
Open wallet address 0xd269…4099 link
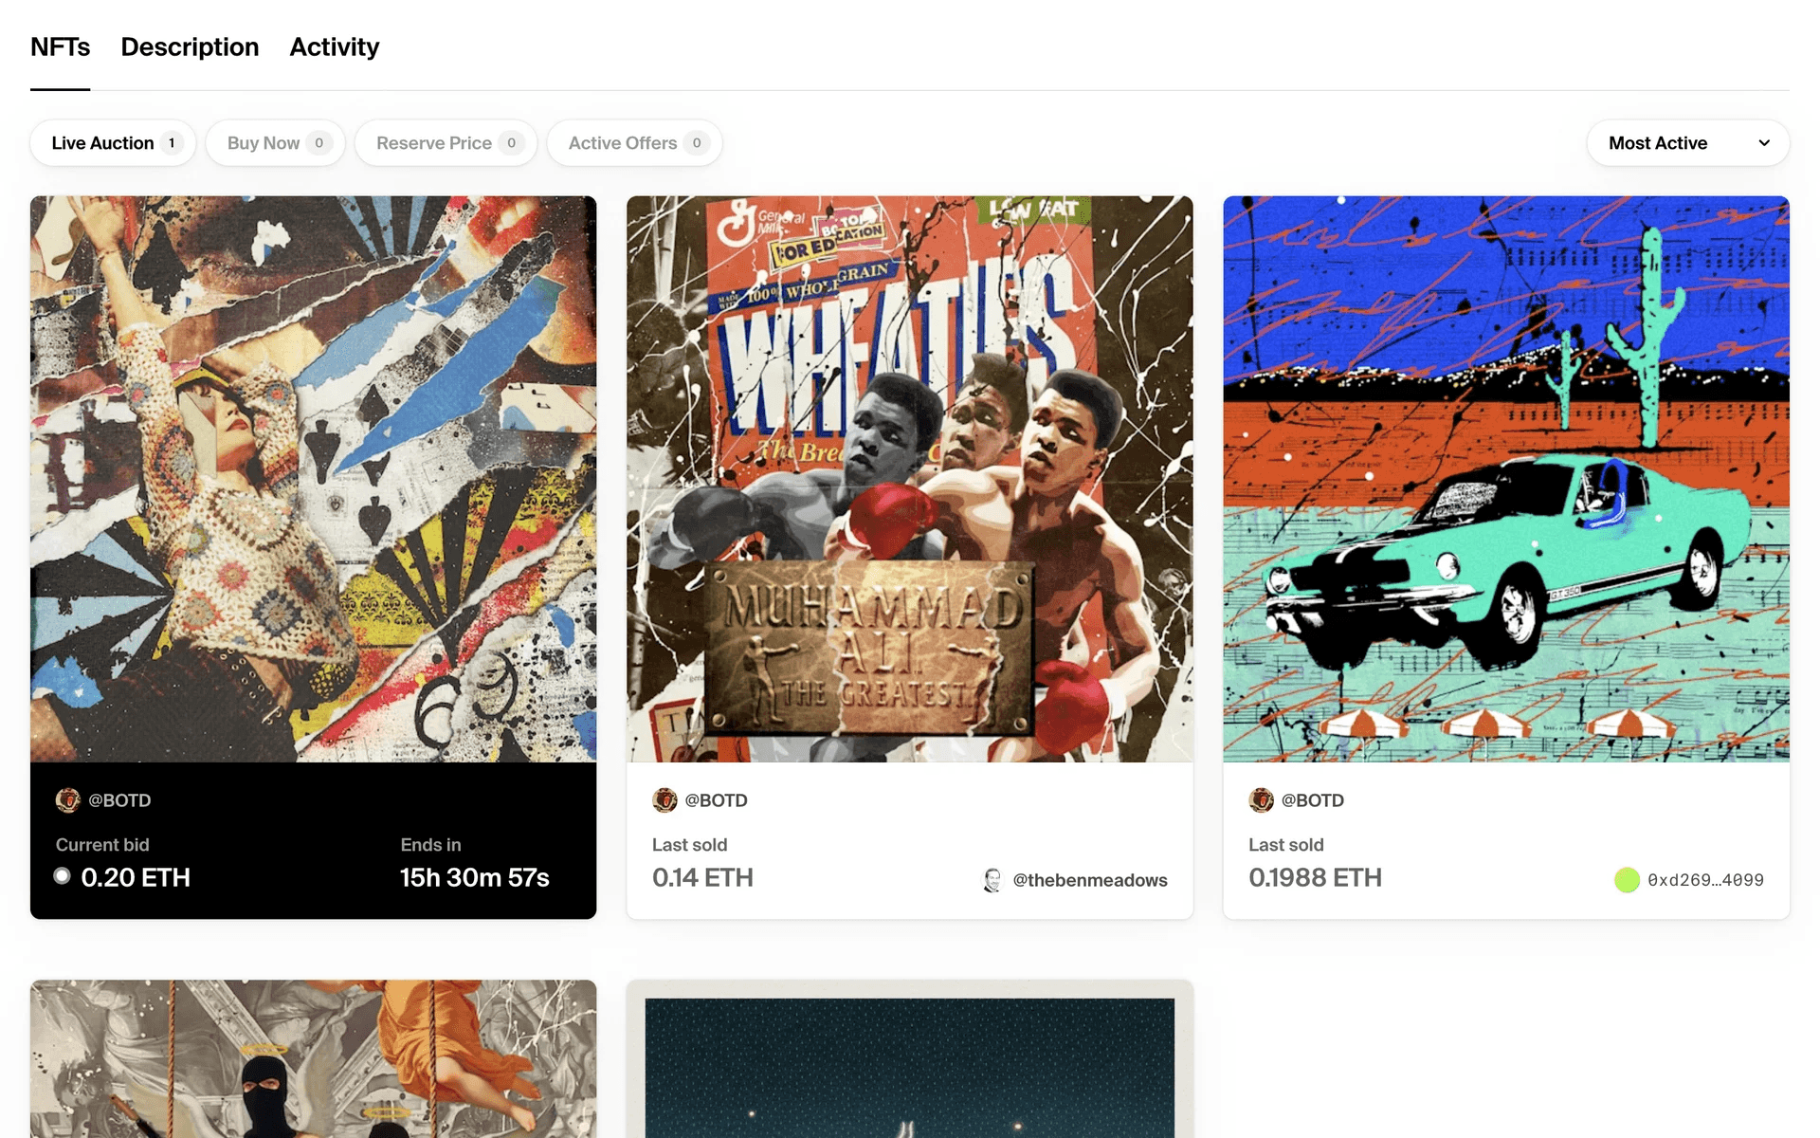coord(1705,880)
